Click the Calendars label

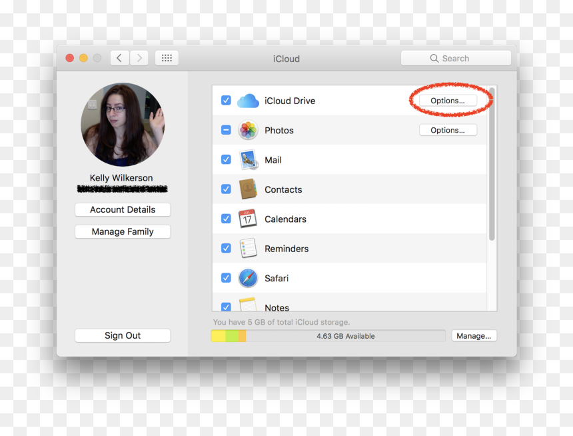click(x=285, y=219)
